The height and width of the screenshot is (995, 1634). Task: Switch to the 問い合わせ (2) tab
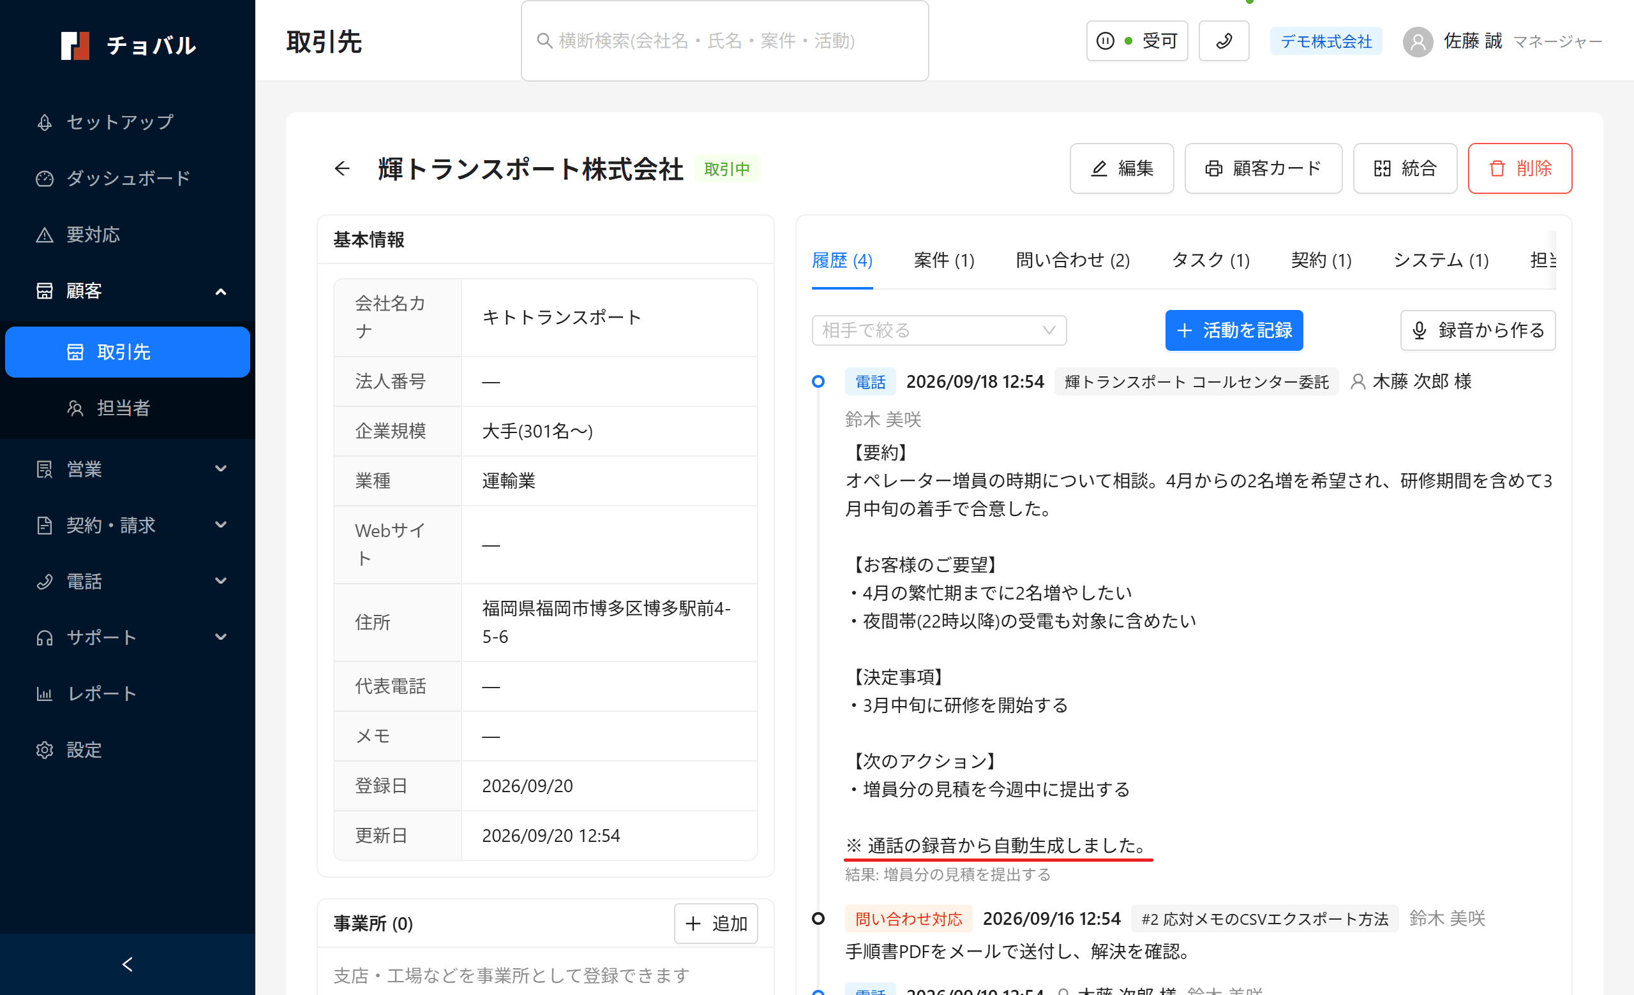point(1072,260)
